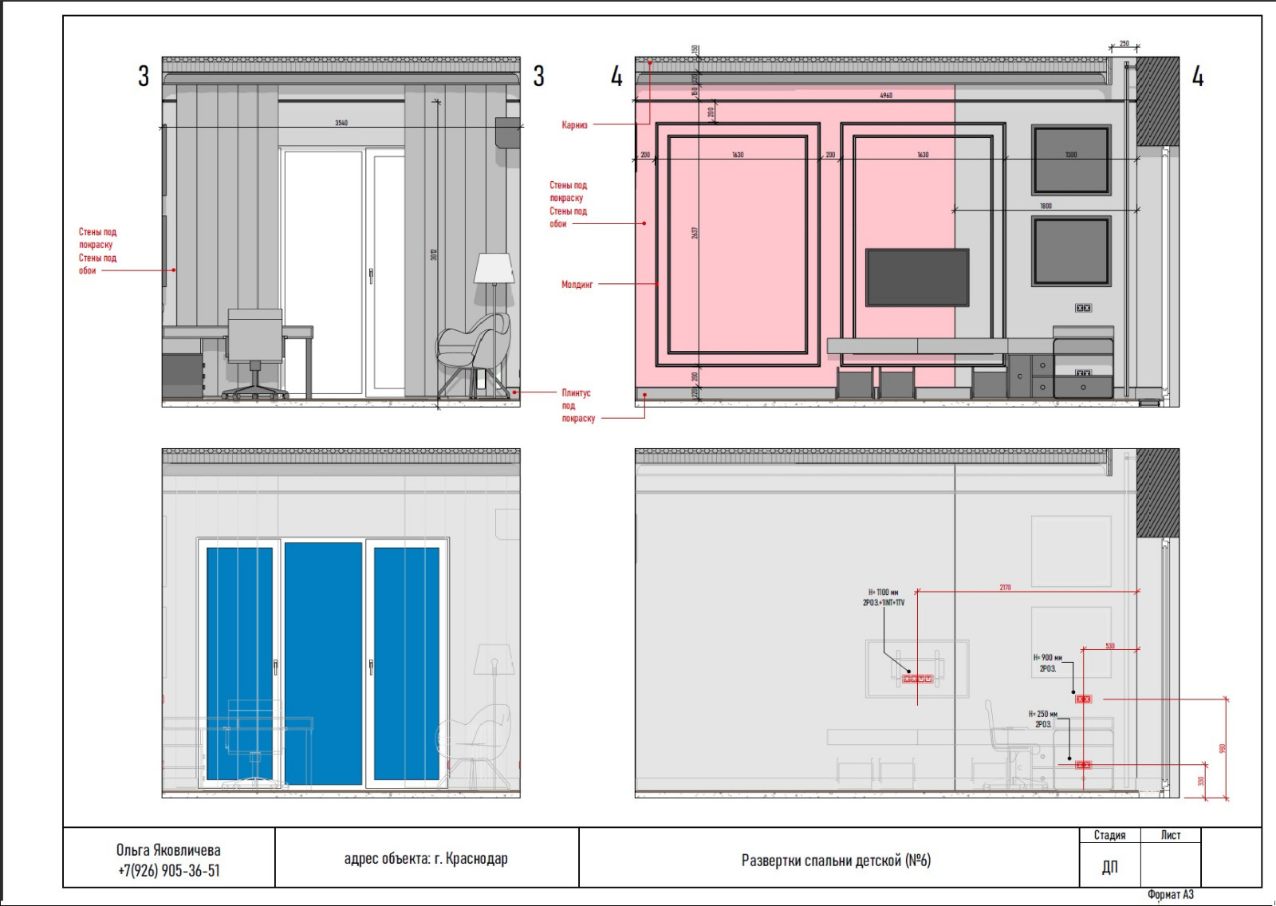Click the "H= 1100 мм" socket height label
The height and width of the screenshot is (906, 1276).
[x=883, y=593]
